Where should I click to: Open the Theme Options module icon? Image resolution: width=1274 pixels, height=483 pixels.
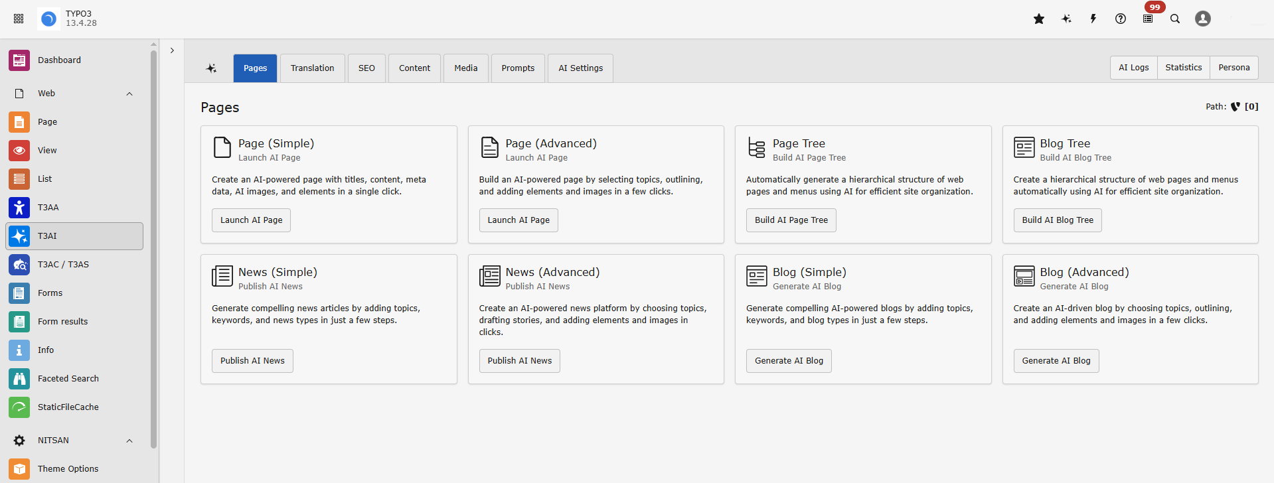tap(19, 469)
